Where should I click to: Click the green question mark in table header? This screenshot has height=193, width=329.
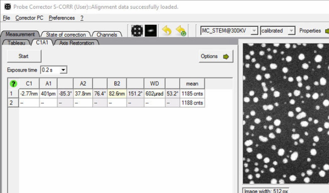tap(13, 83)
